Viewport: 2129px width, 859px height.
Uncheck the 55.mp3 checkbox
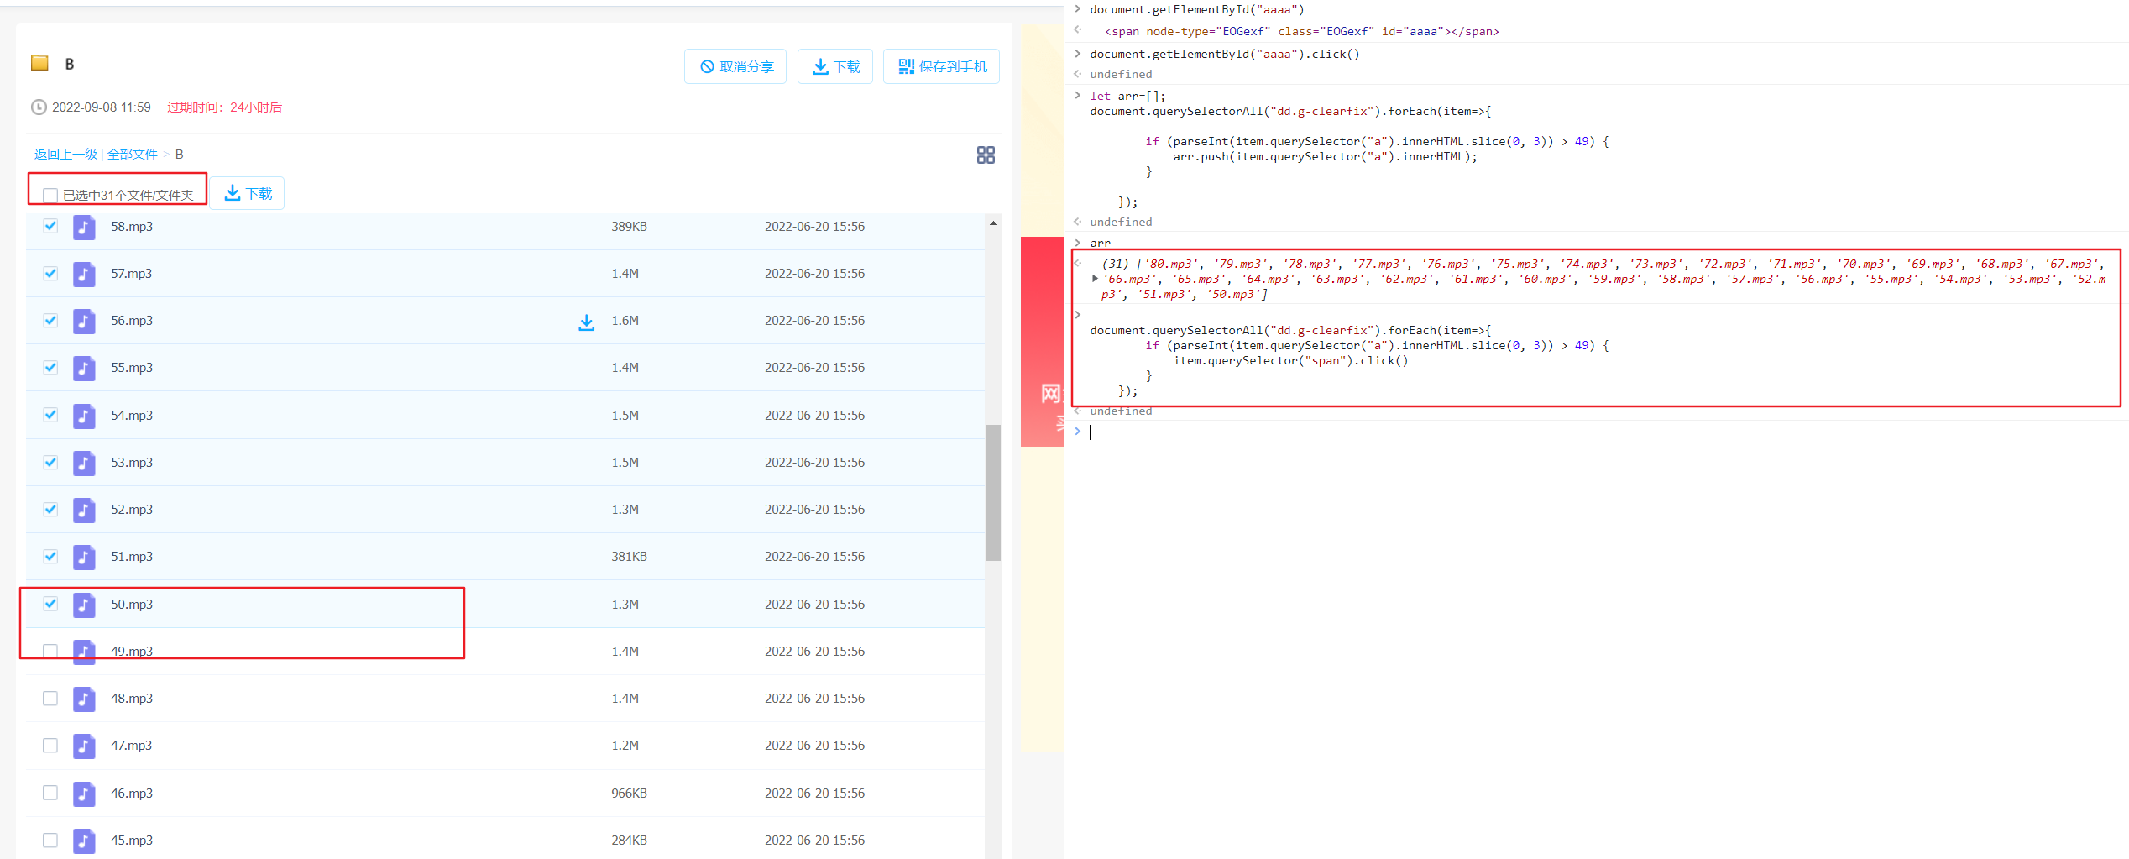pyautogui.click(x=50, y=367)
